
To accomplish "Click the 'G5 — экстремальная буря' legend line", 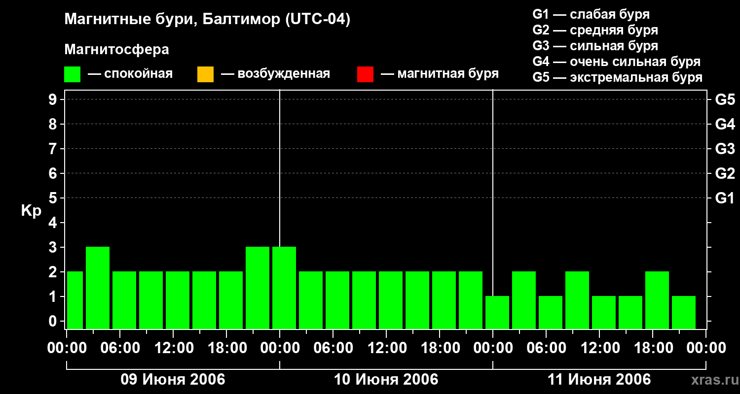I will click(x=617, y=77).
